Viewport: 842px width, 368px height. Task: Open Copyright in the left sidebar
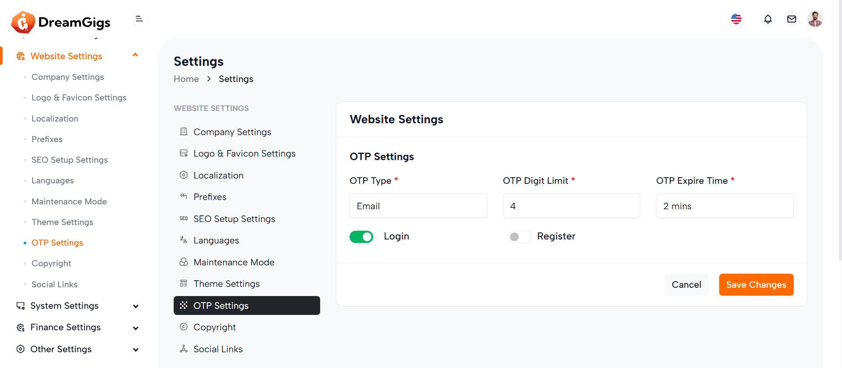point(51,264)
